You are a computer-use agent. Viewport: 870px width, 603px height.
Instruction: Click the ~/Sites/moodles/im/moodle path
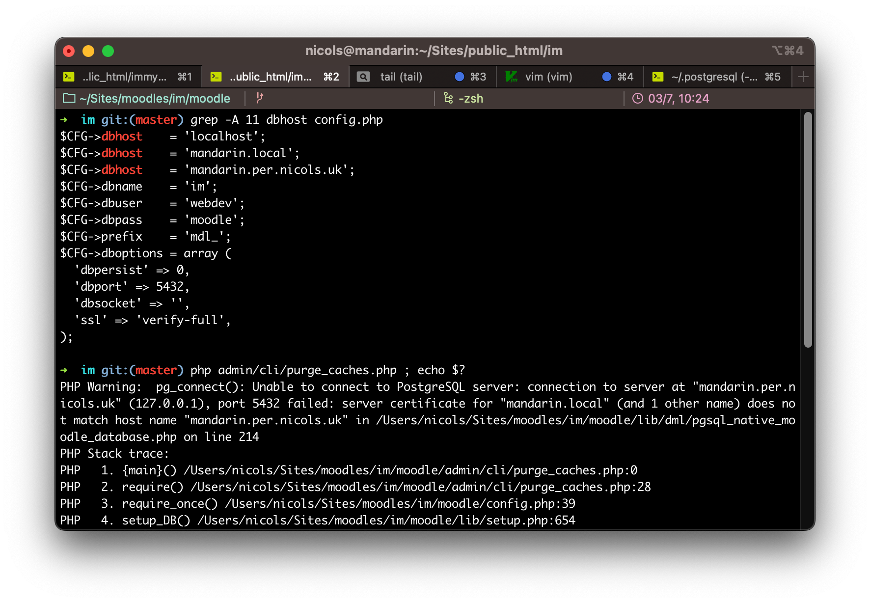coord(155,99)
